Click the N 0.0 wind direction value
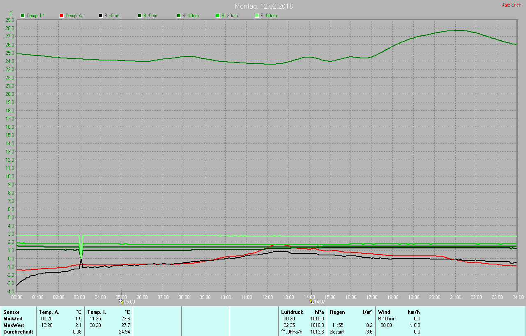Viewport: 526px width, 336px height. click(x=414, y=325)
